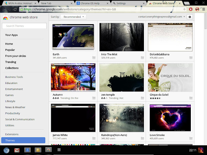207x155 pixels.
Task: Open the Sort by Recommended dropdown
Action: tap(73, 17)
